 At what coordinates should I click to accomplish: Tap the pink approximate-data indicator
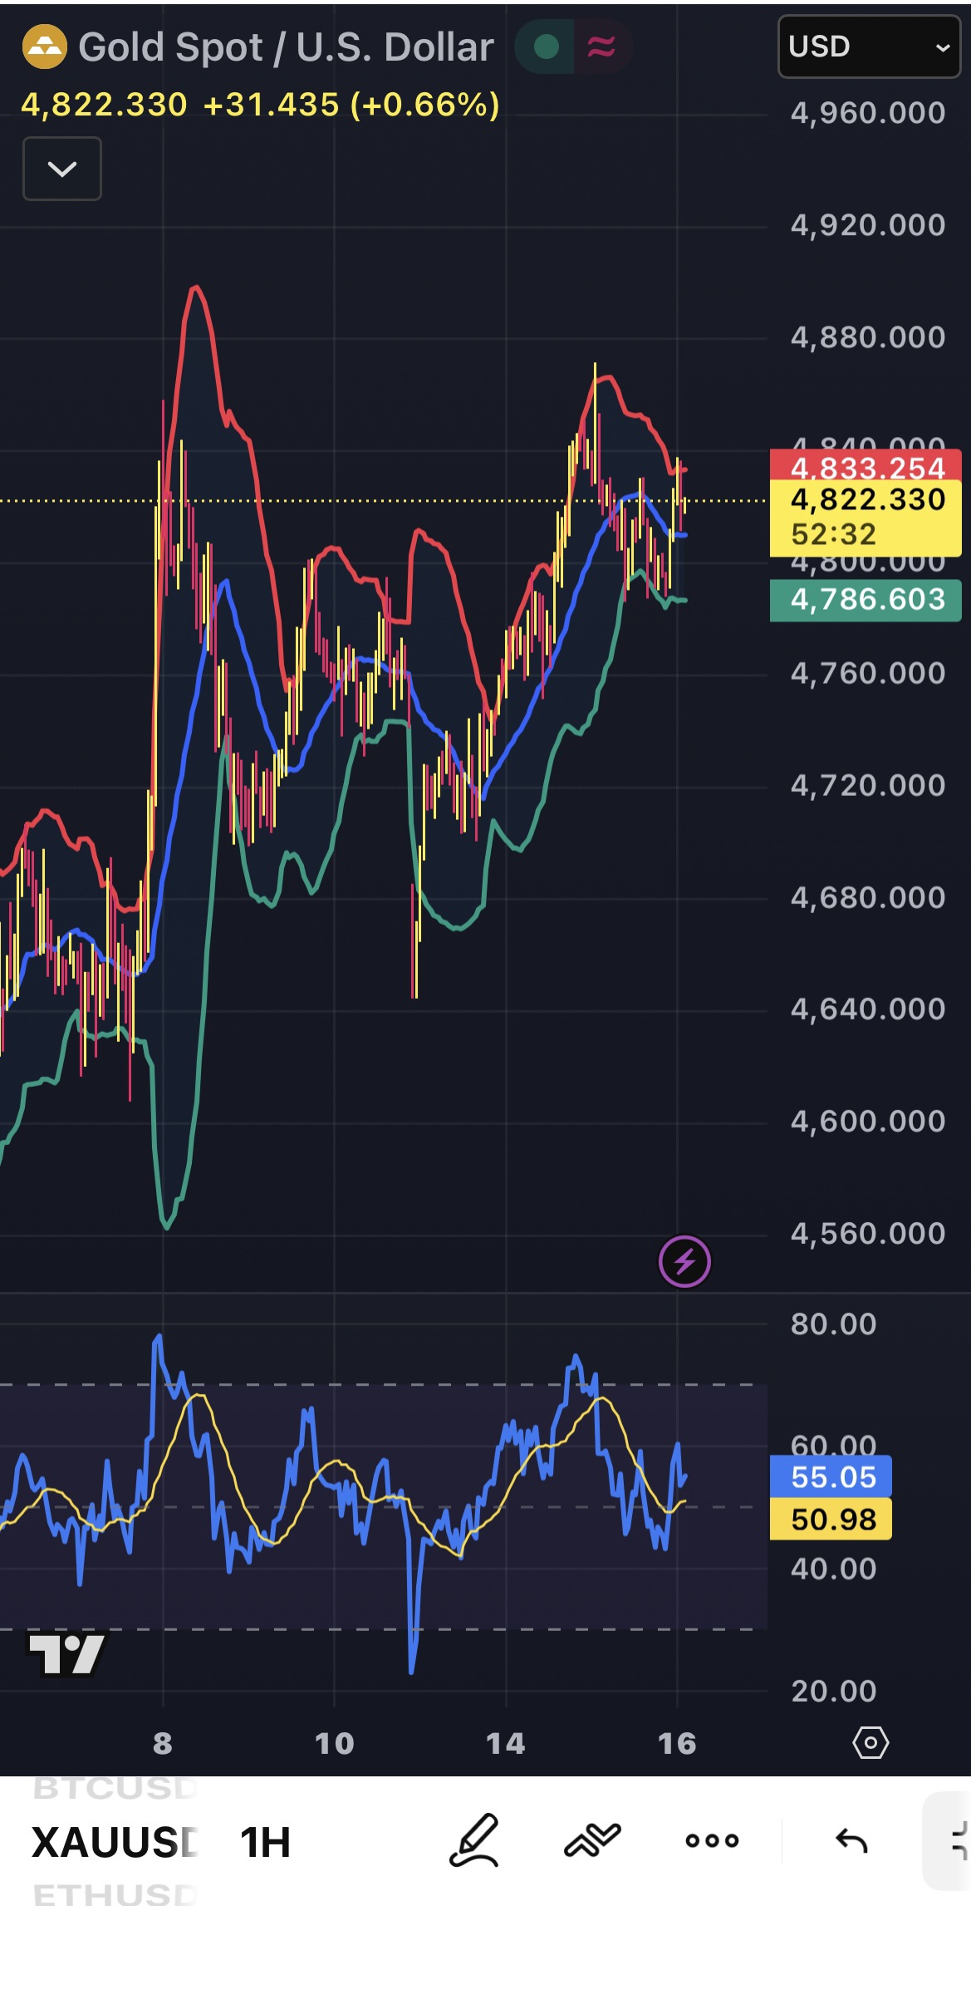tap(602, 47)
